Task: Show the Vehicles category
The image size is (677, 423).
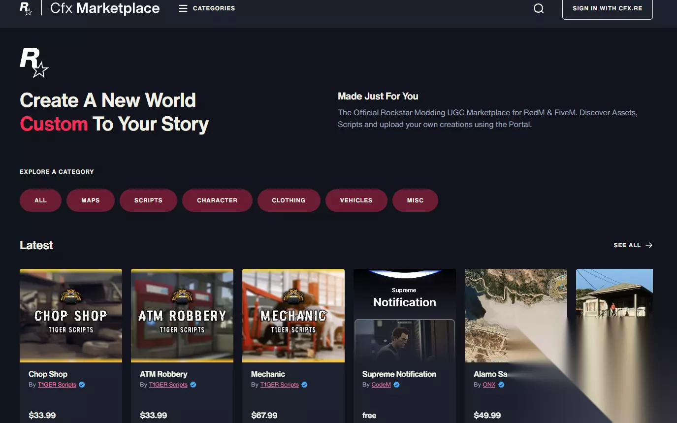Action: coord(356,200)
